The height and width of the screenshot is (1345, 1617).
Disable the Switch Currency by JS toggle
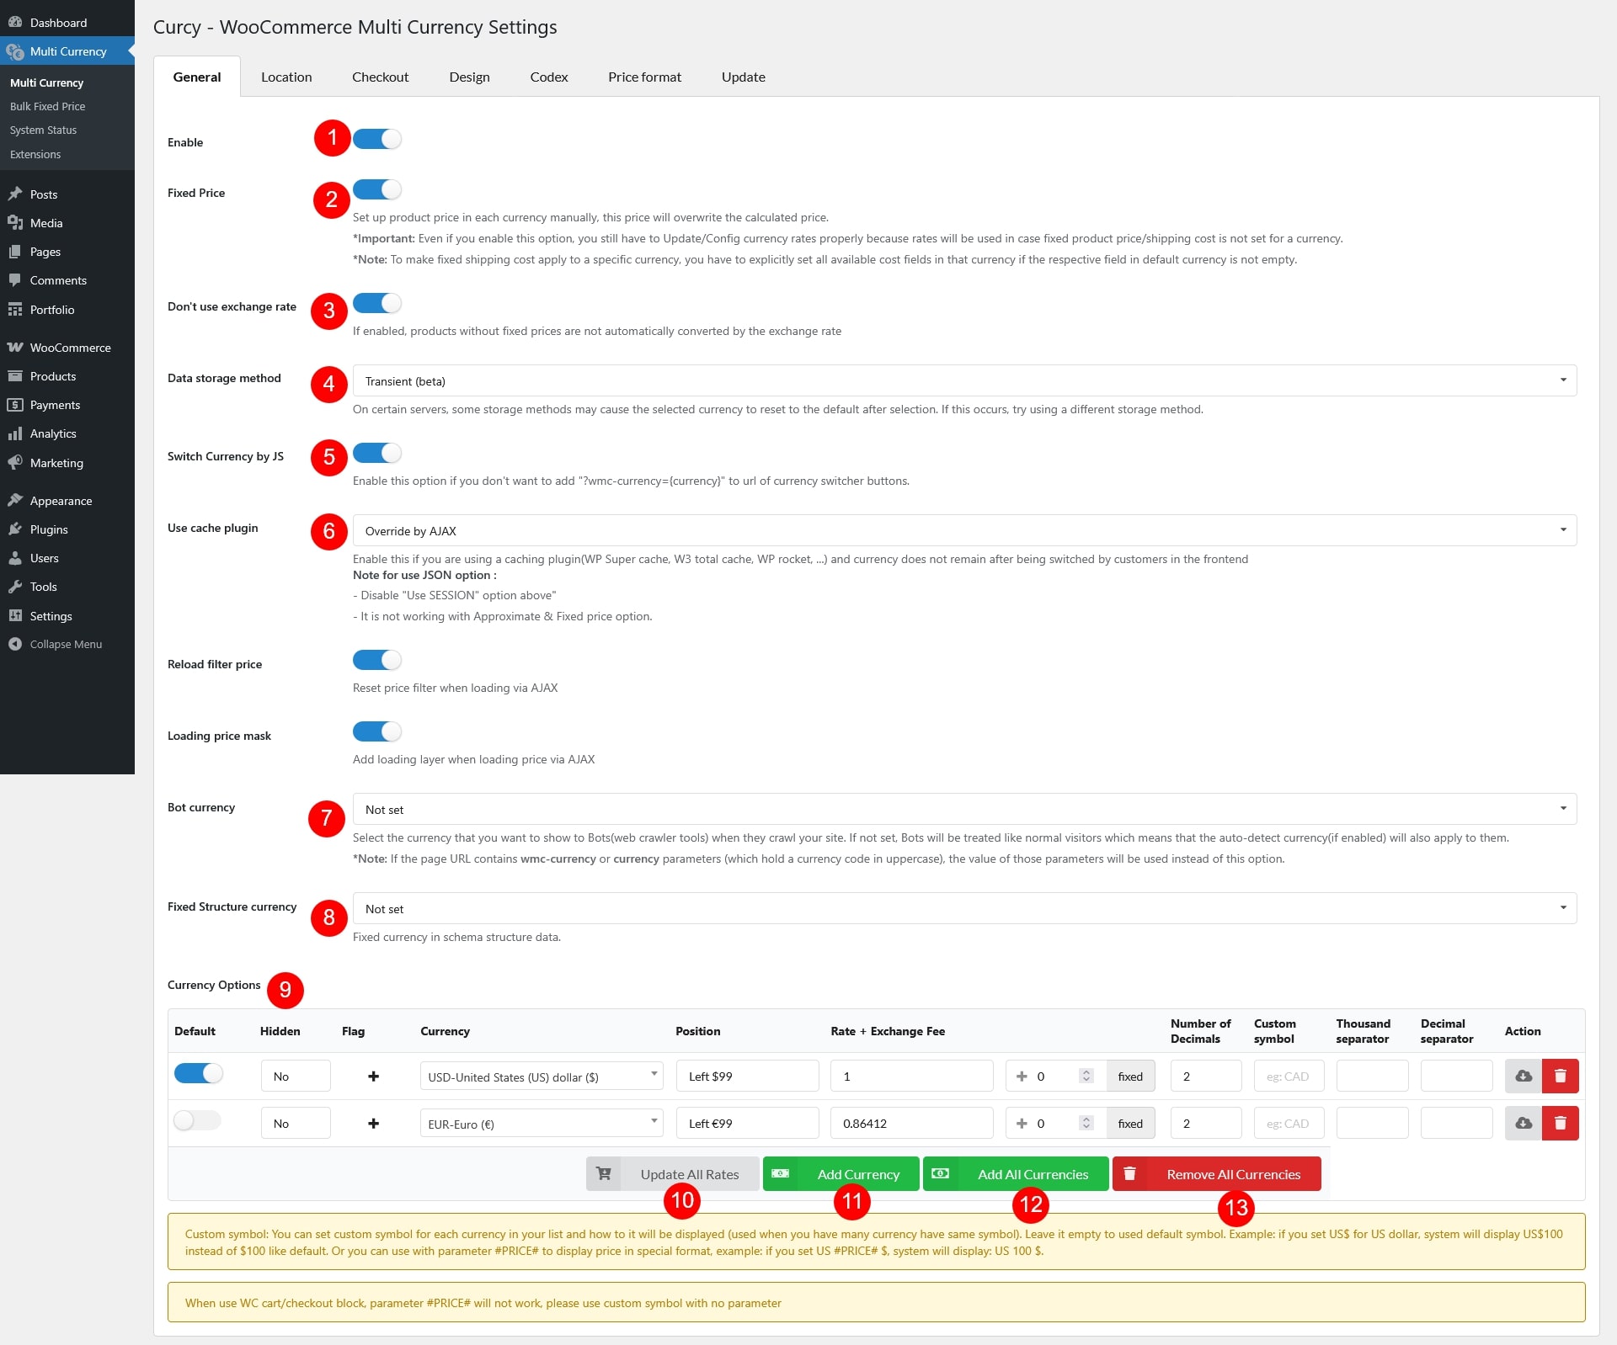click(376, 454)
